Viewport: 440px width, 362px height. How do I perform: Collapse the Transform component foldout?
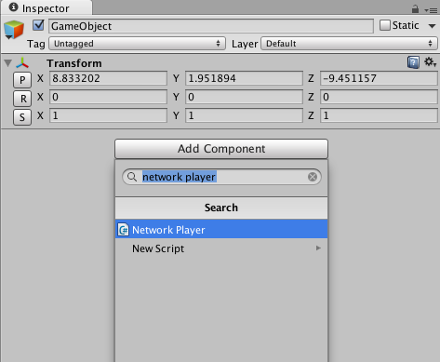[x=8, y=63]
